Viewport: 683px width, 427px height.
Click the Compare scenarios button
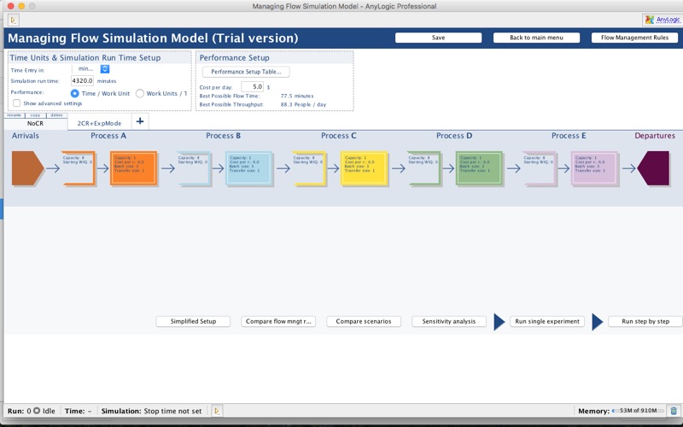(x=364, y=322)
